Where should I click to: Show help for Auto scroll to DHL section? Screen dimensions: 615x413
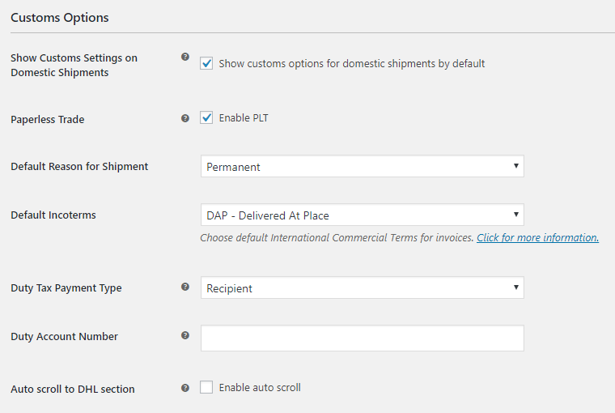click(185, 388)
